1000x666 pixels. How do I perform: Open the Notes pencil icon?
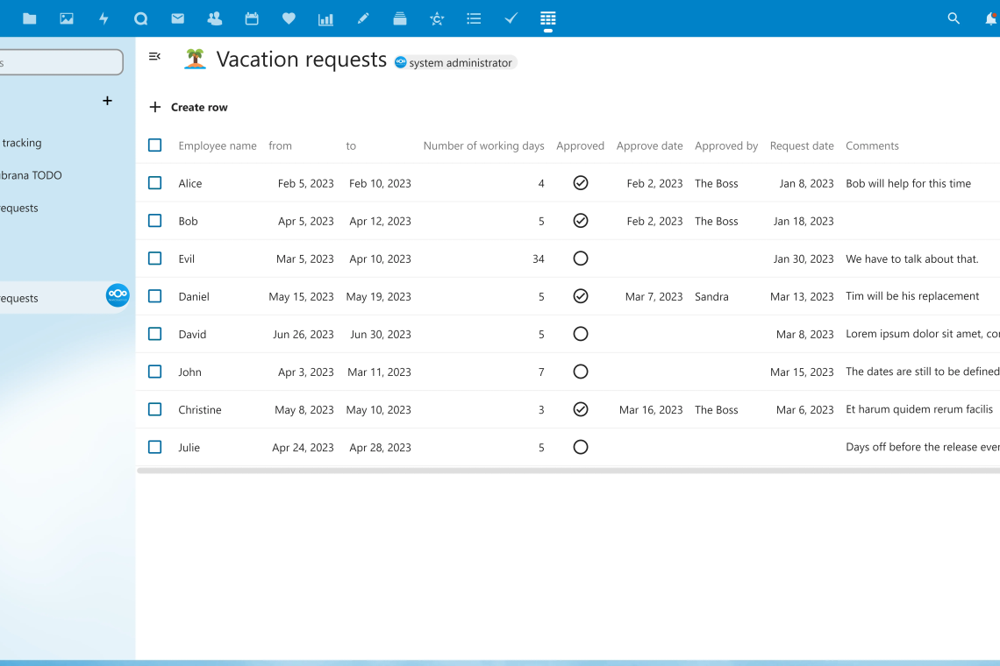tap(363, 18)
